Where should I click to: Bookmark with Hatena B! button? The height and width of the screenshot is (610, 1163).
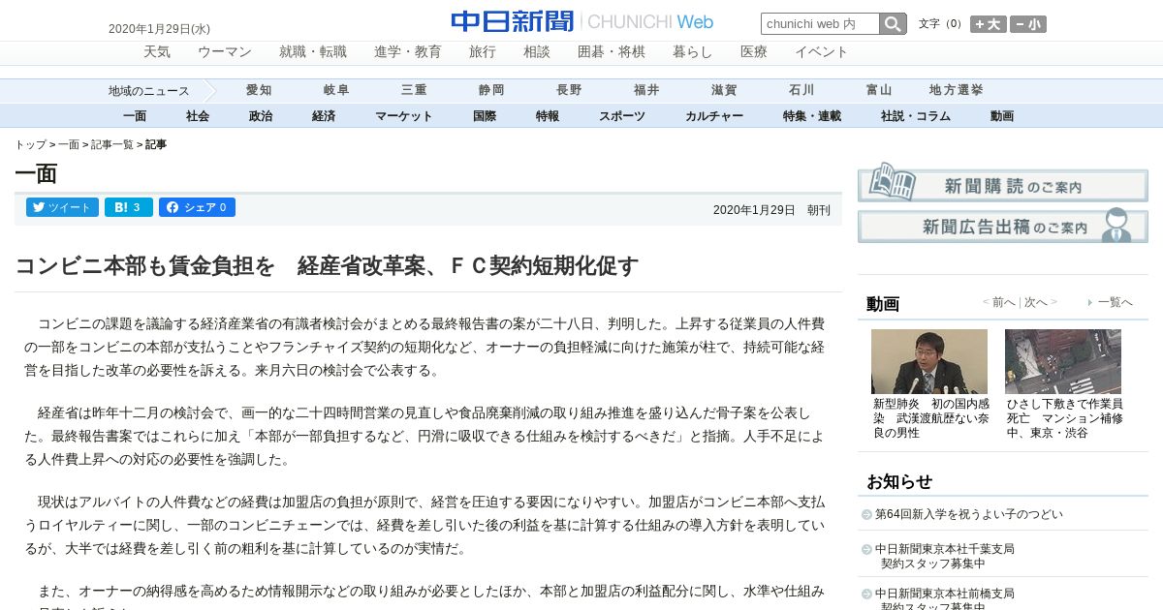click(x=128, y=207)
